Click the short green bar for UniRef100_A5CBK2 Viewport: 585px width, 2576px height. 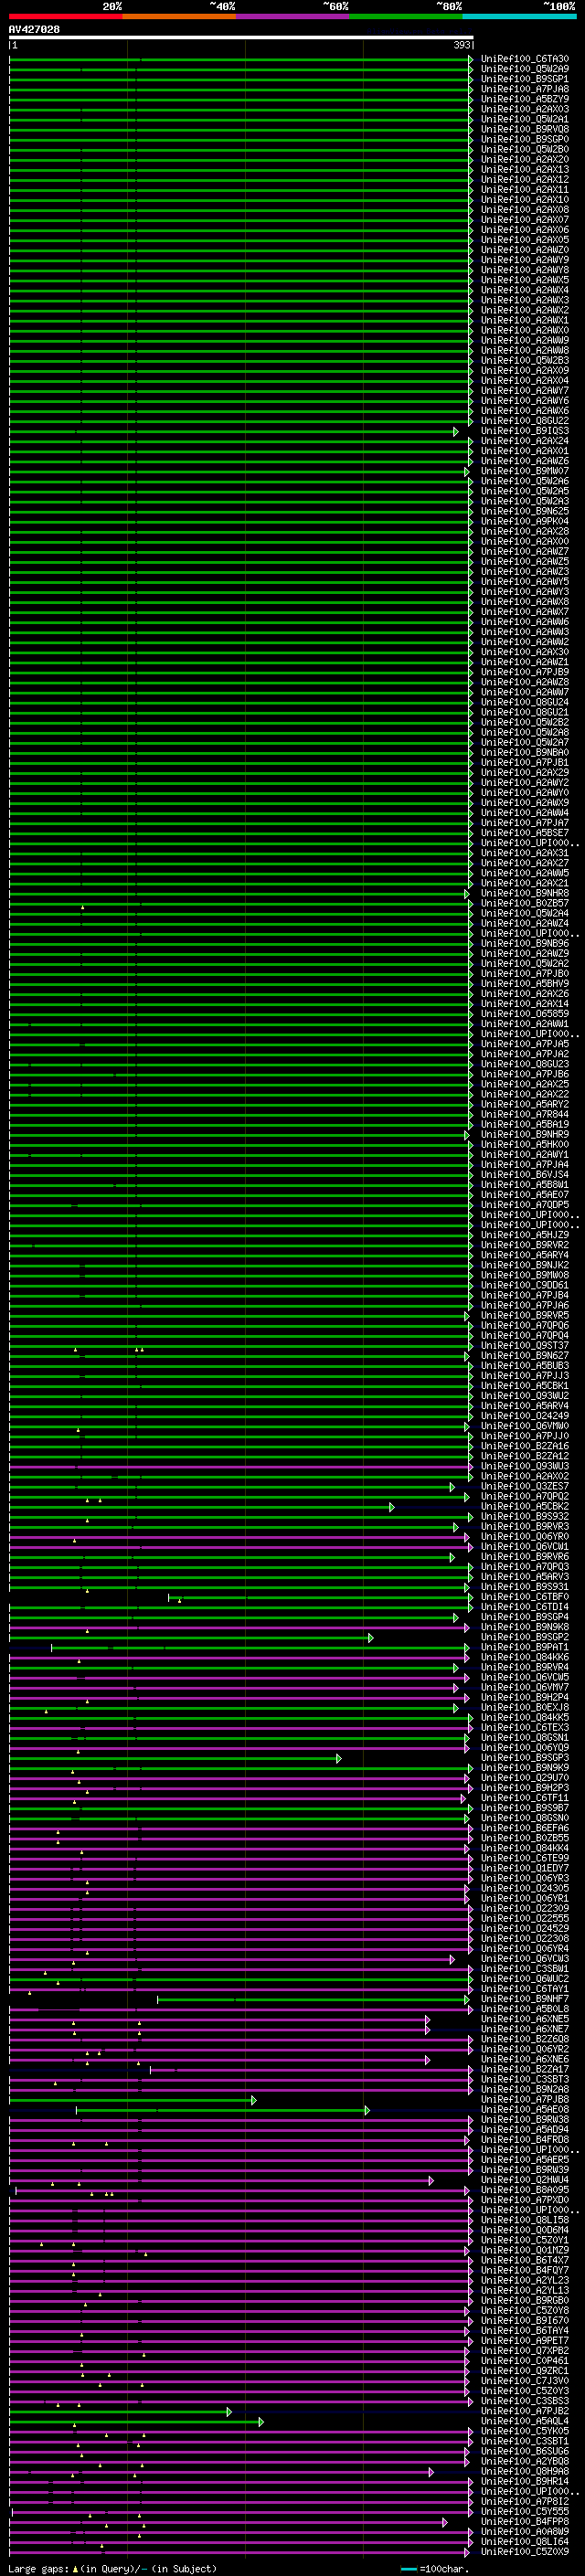[201, 1507]
